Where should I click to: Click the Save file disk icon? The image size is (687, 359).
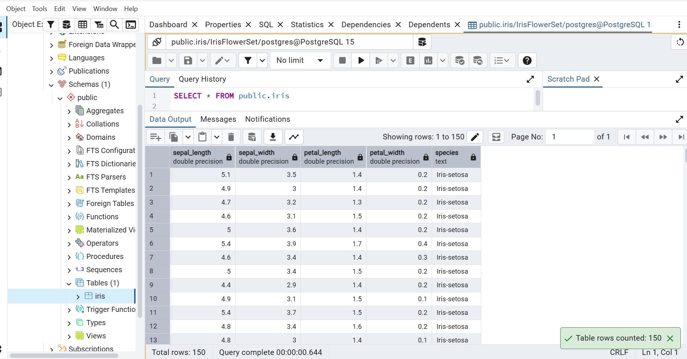coord(188,60)
